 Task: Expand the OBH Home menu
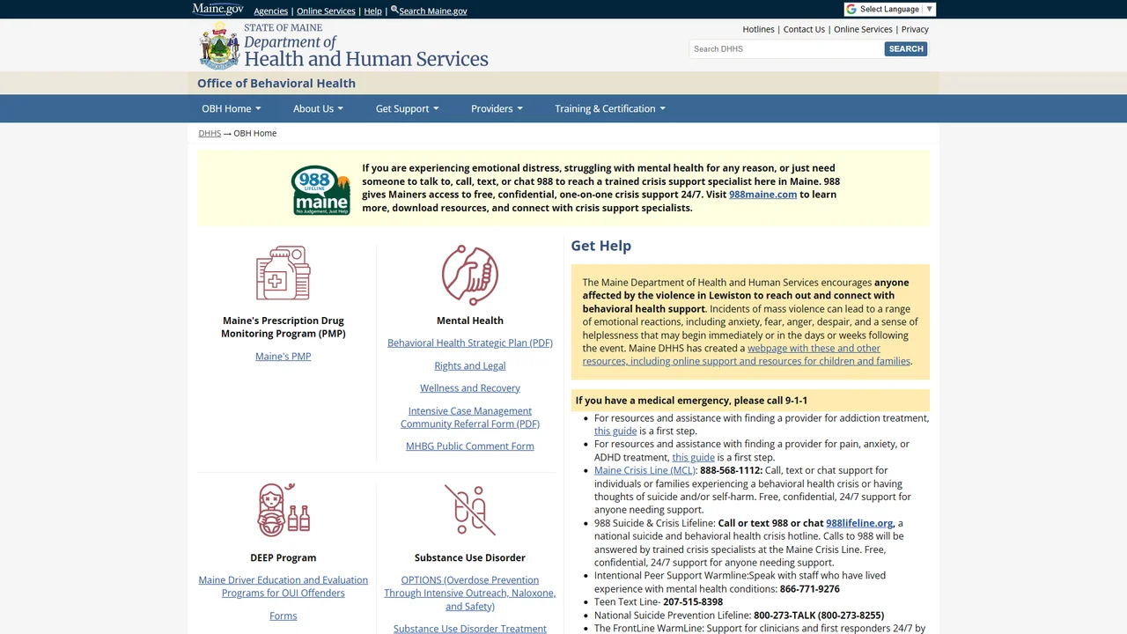pos(232,108)
